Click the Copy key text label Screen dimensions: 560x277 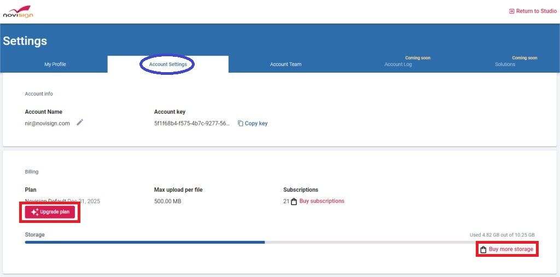click(x=256, y=123)
